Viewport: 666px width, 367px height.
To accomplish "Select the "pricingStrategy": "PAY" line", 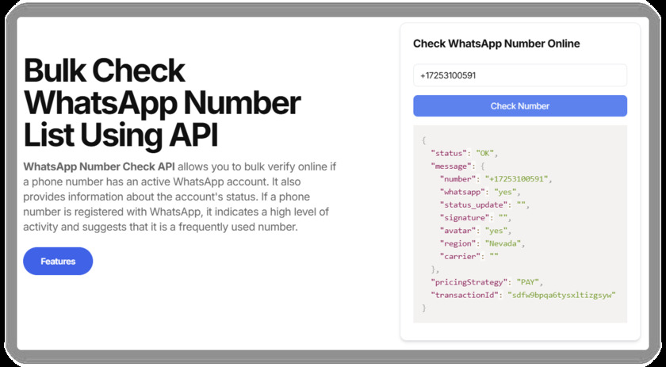I will 487,282.
